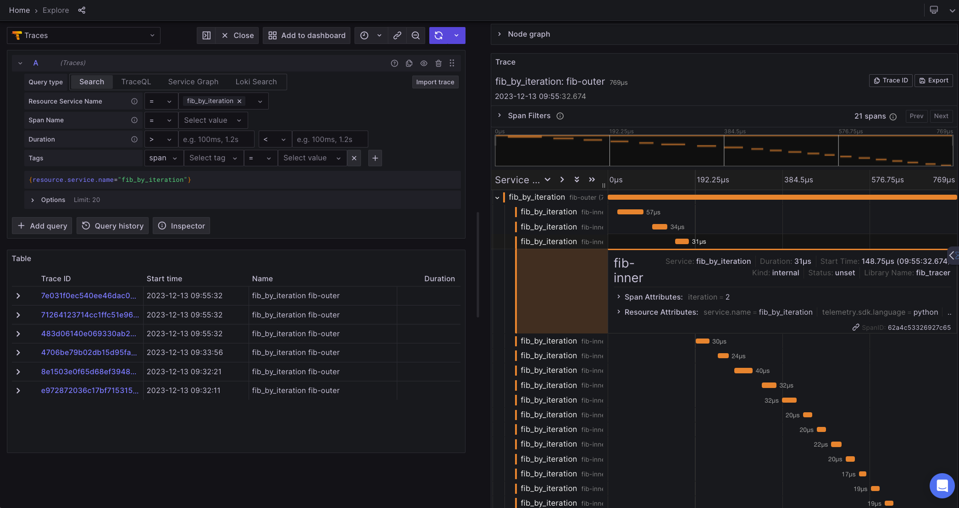Expand the Node graph panel
The height and width of the screenshot is (508, 959).
(499, 34)
